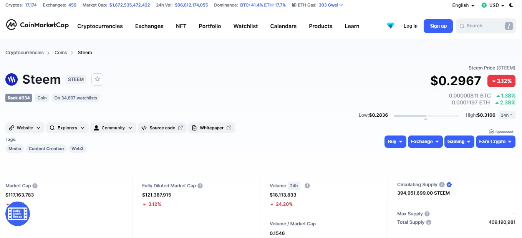Click the CoinMarketCap logo
Image resolution: width=522 pixels, height=238 pixels.
[37, 25]
